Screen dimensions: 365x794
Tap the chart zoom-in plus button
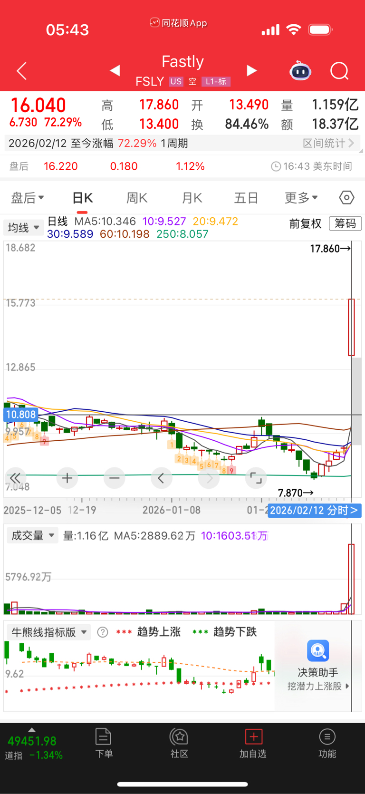[x=67, y=478]
